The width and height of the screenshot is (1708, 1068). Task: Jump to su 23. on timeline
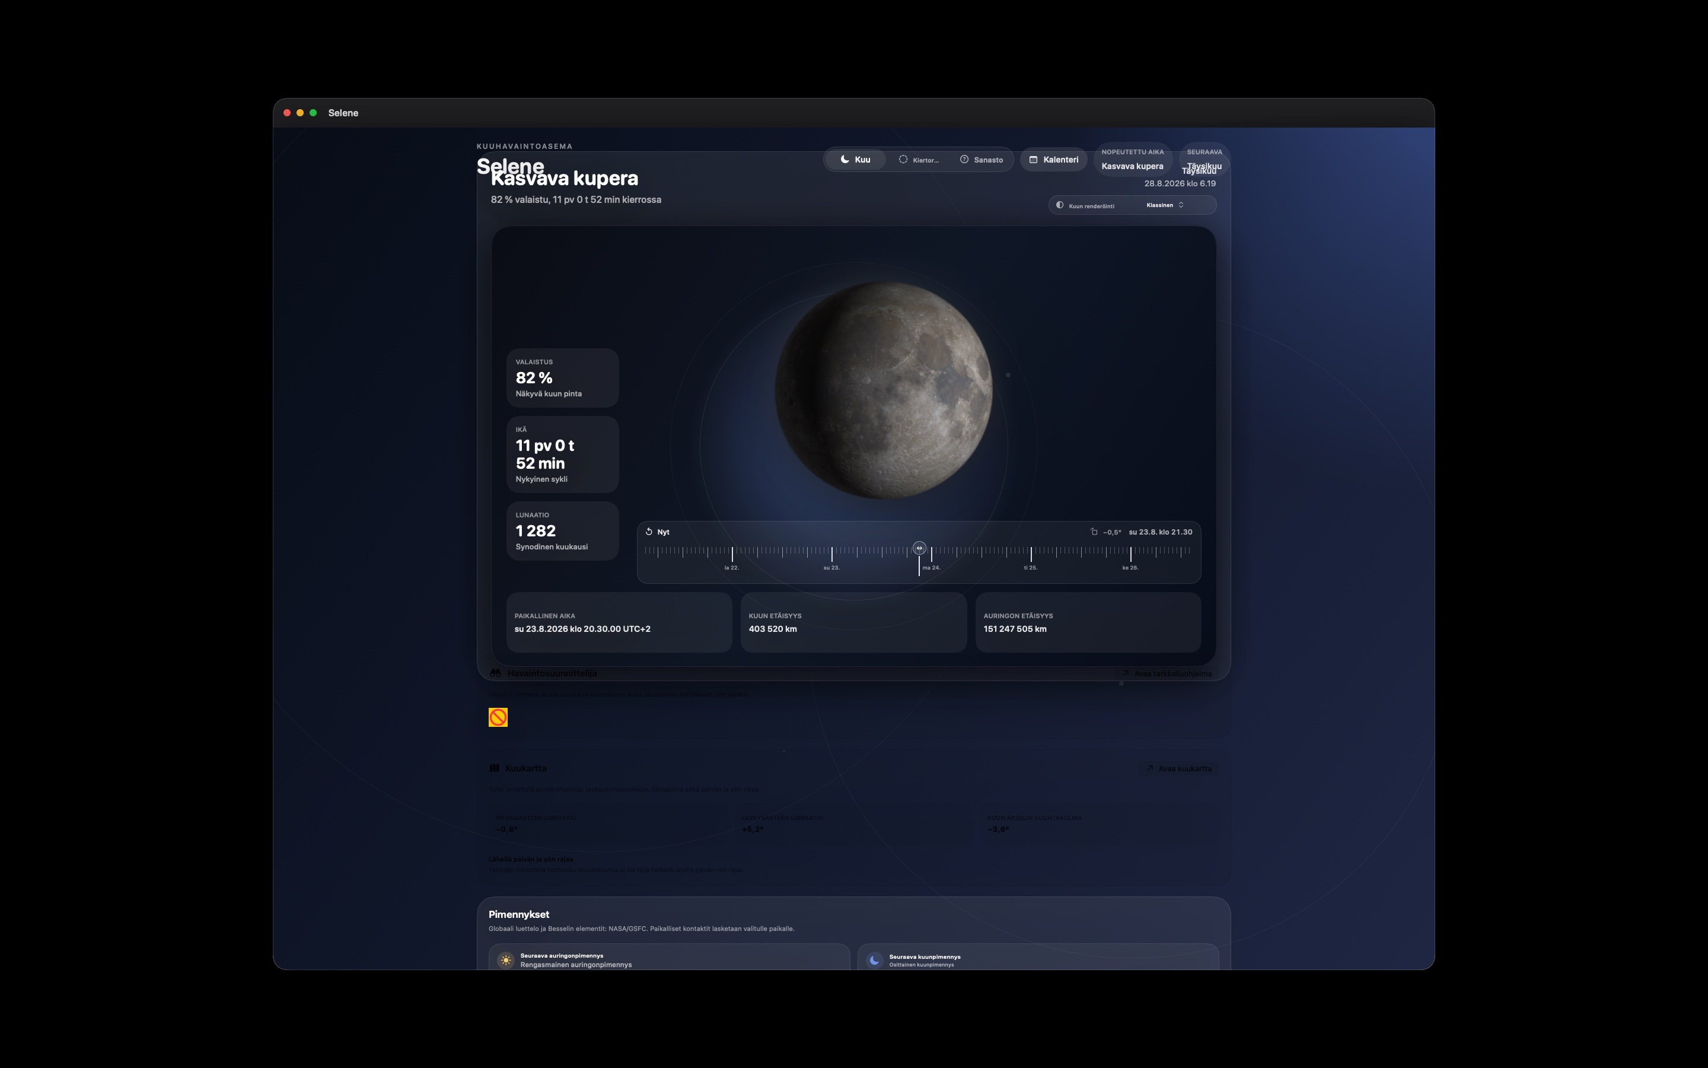(x=831, y=567)
